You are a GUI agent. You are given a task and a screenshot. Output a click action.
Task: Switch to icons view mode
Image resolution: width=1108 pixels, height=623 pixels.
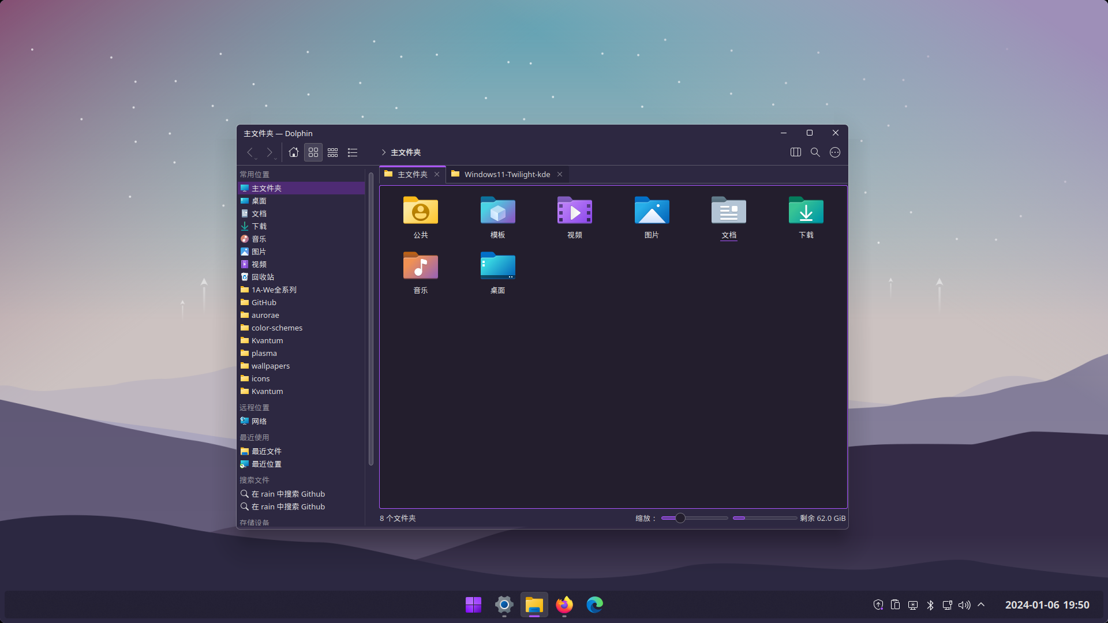(313, 152)
